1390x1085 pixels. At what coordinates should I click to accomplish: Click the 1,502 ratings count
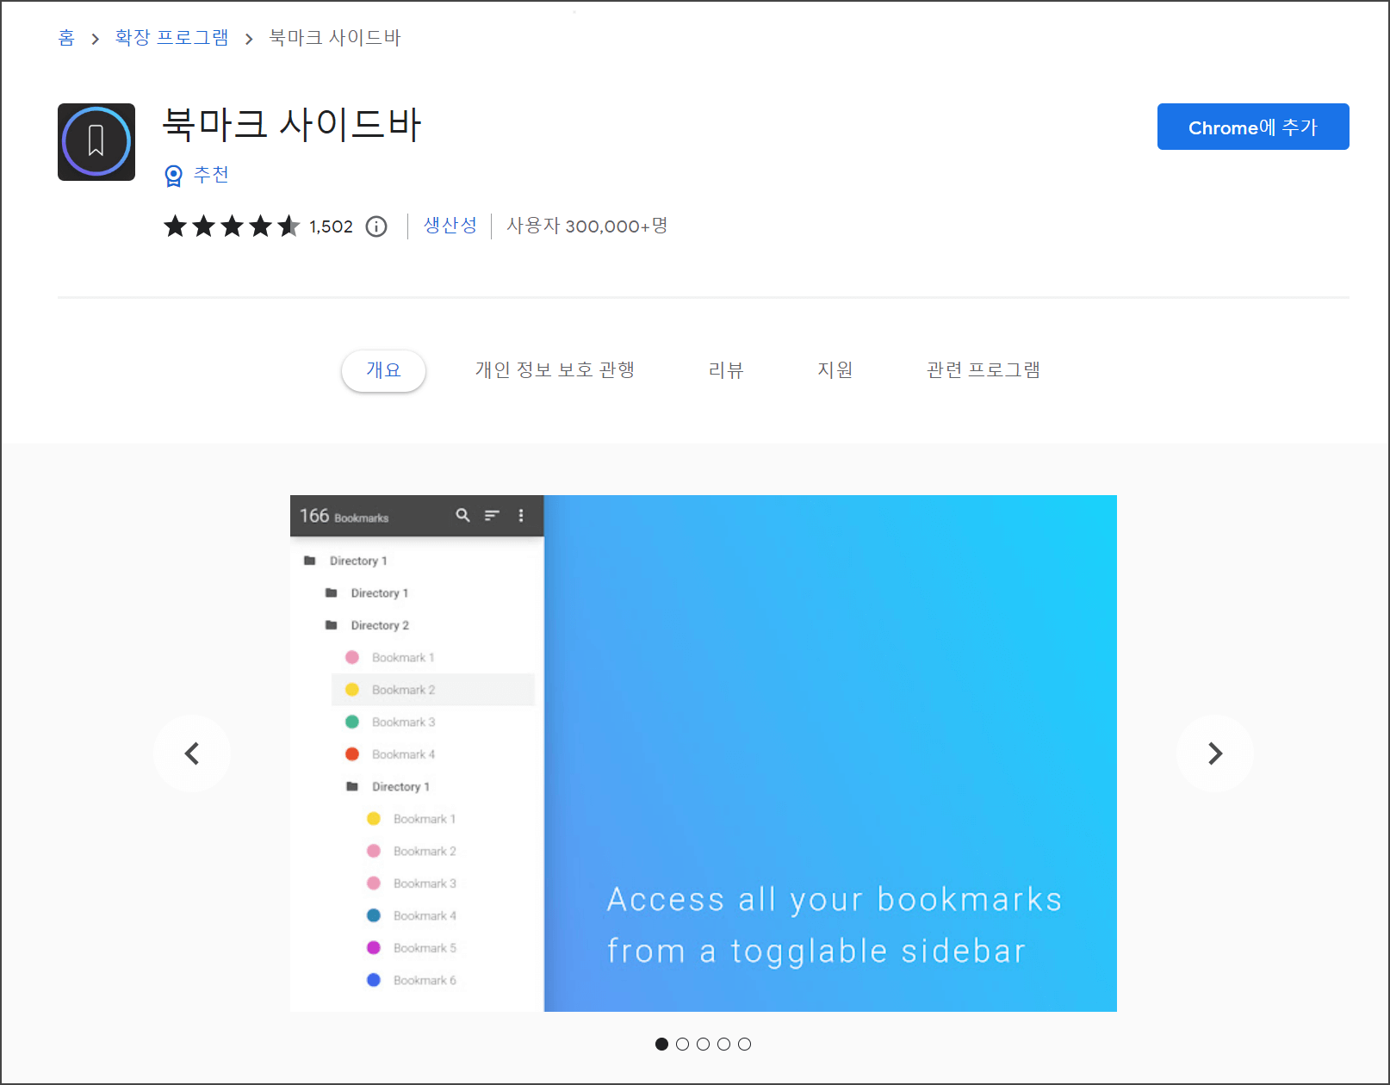coord(332,226)
